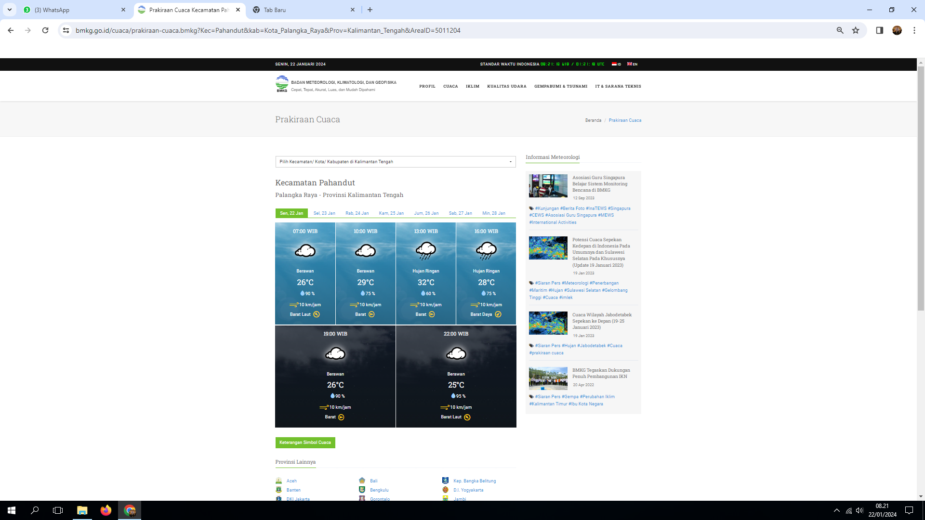The width and height of the screenshot is (925, 520).
Task: Switch to the WhatsApp browser tab
Action: pos(74,10)
